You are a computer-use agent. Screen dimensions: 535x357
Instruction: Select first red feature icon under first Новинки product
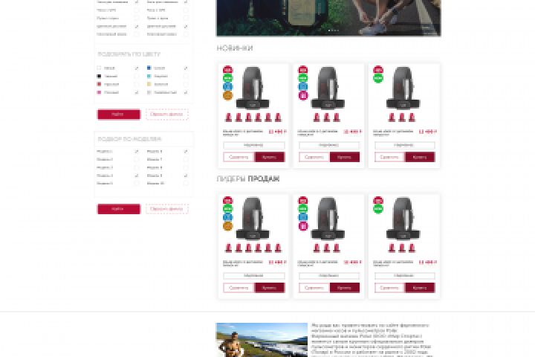(x=228, y=118)
